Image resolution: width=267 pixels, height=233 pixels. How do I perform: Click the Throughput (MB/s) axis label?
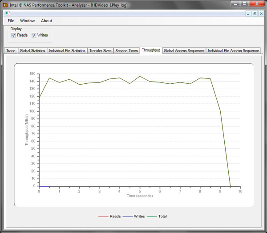pos(26,130)
